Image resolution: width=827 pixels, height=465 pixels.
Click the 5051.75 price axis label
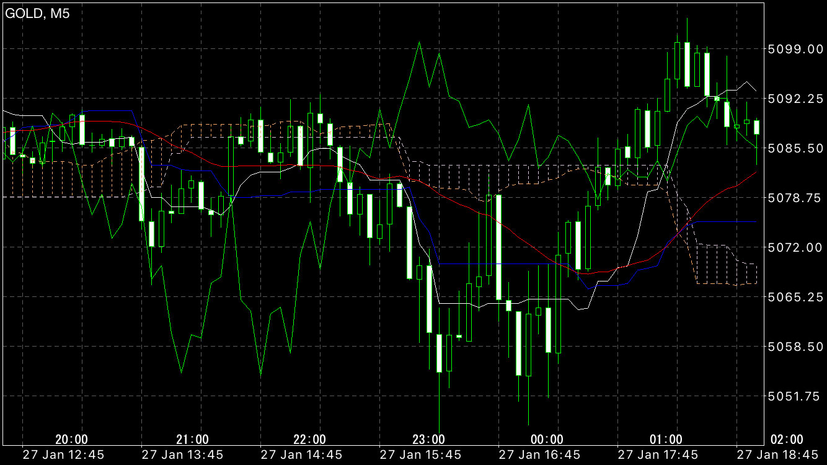point(794,396)
